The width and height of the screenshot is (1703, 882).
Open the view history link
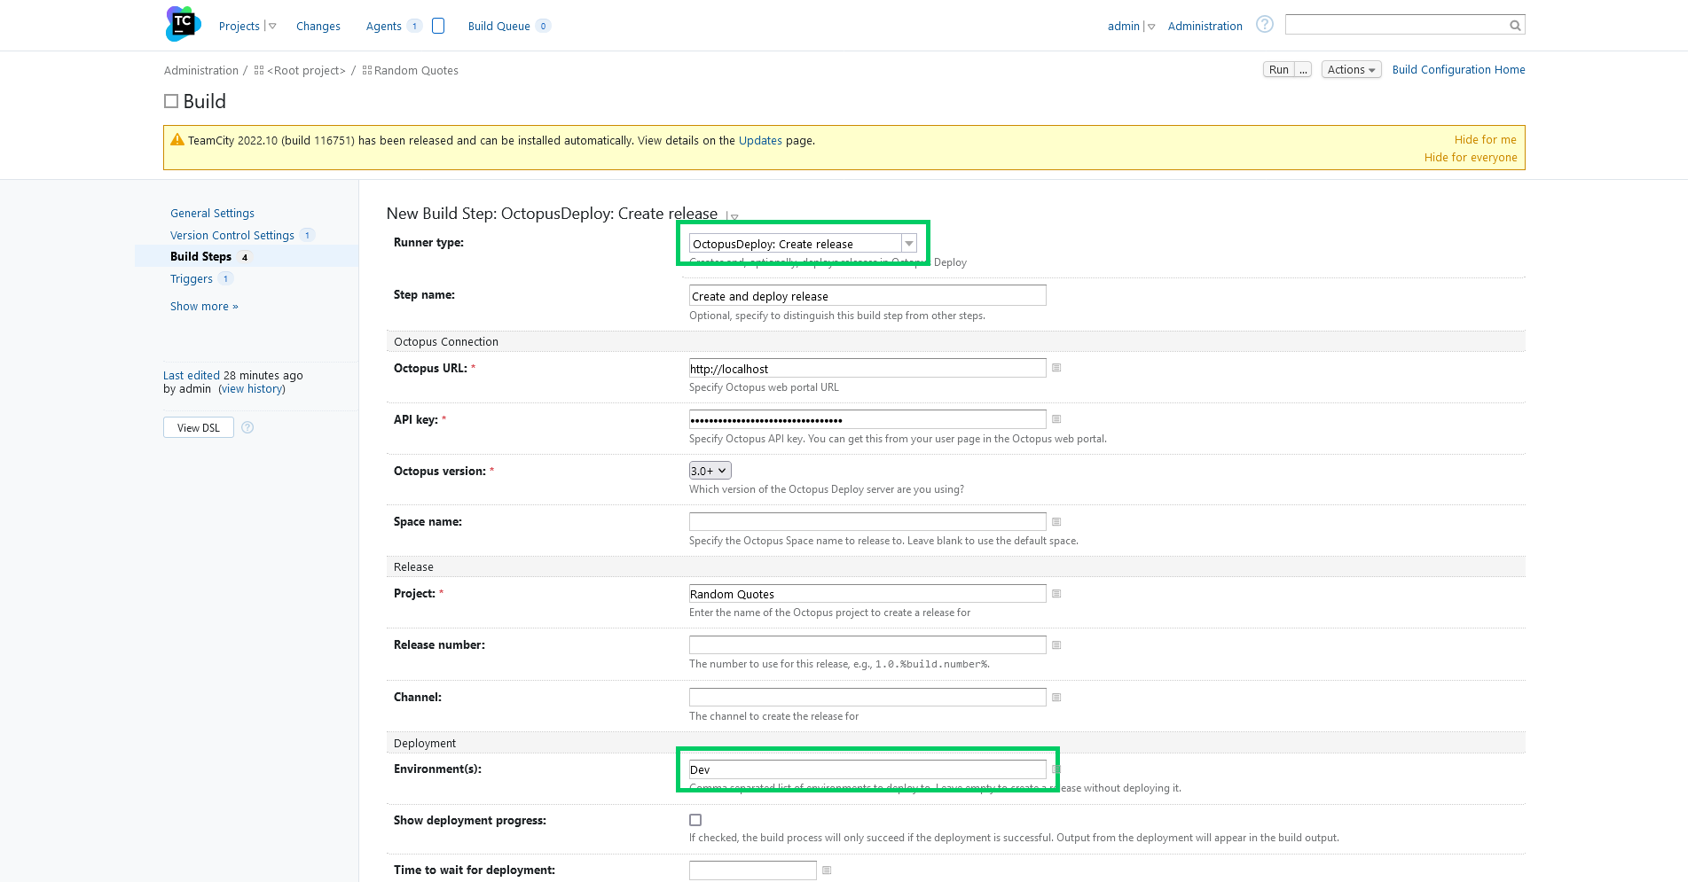tap(252, 389)
